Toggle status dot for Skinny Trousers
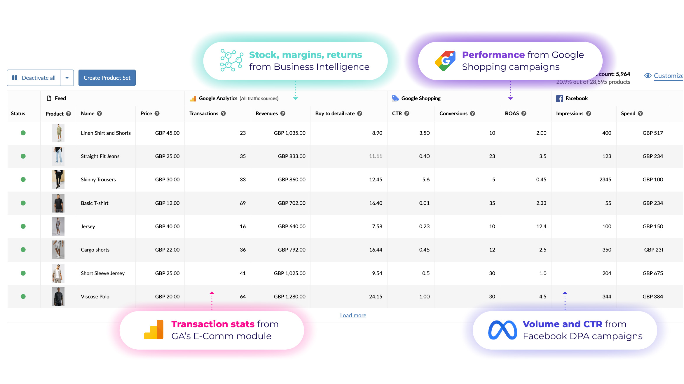 [x=23, y=180]
